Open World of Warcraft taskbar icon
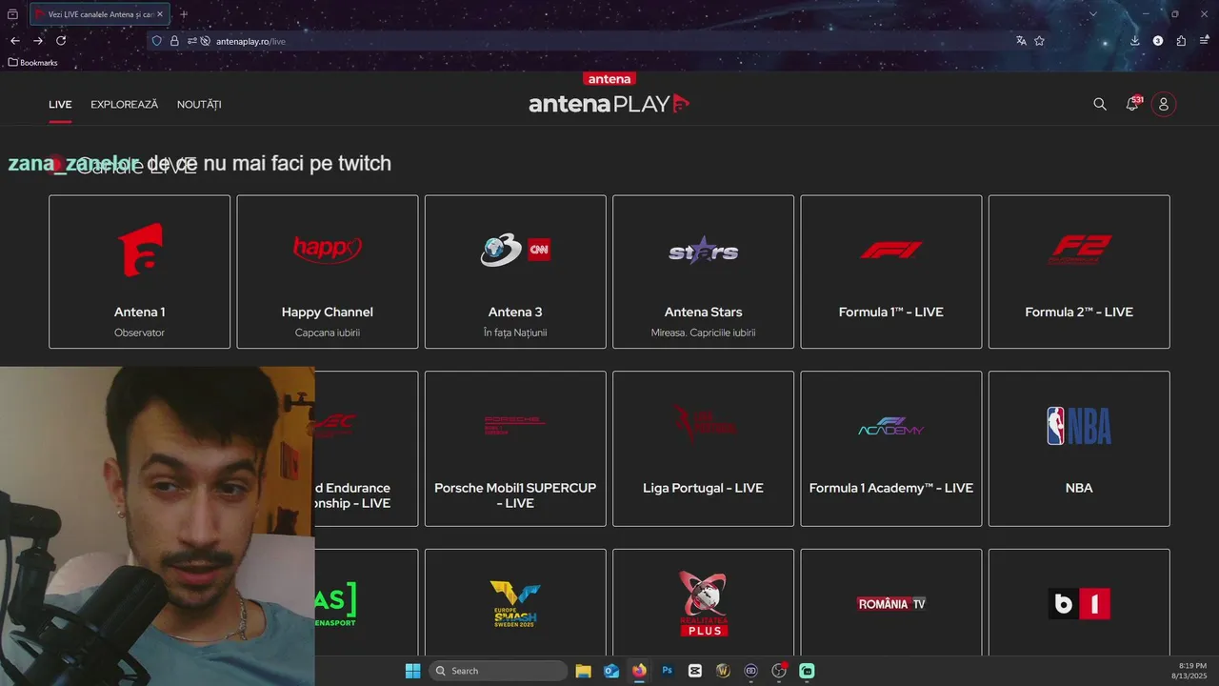Viewport: 1219px width, 686px height. (723, 671)
